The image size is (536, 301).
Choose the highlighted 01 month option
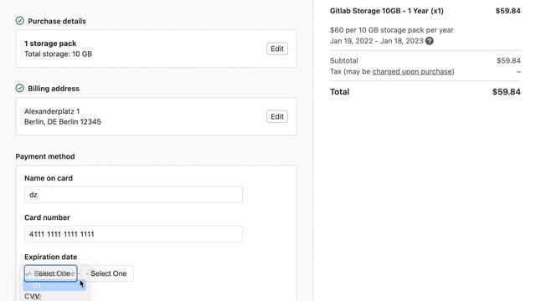pos(54,286)
